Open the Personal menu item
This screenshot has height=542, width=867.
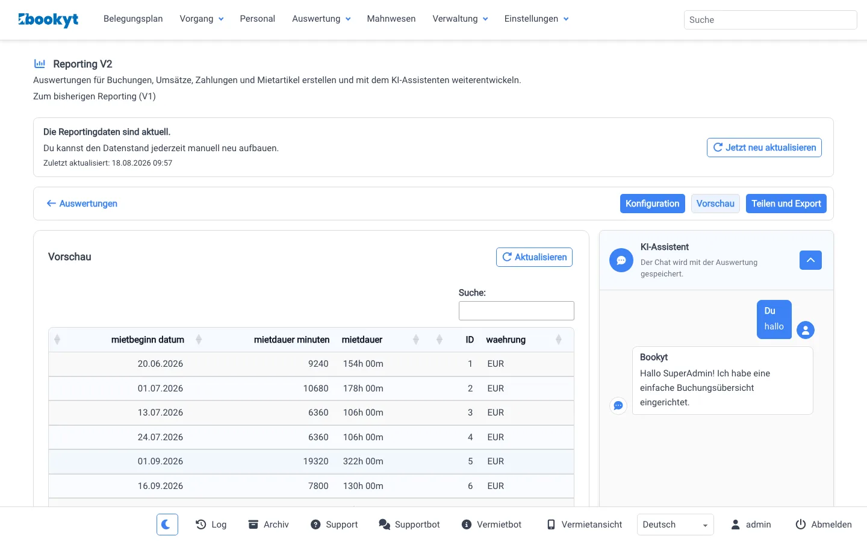(258, 19)
